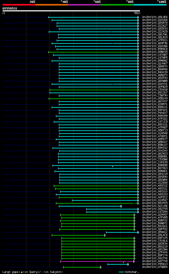The width and height of the screenshot is (169, 274).
Task: Select the short cyan alignment bar for P85413
Action: click(118, 264)
